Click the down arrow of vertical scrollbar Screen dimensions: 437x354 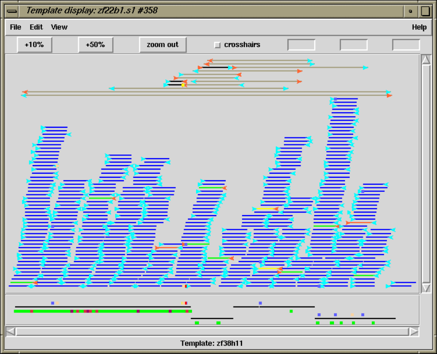(x=426, y=288)
